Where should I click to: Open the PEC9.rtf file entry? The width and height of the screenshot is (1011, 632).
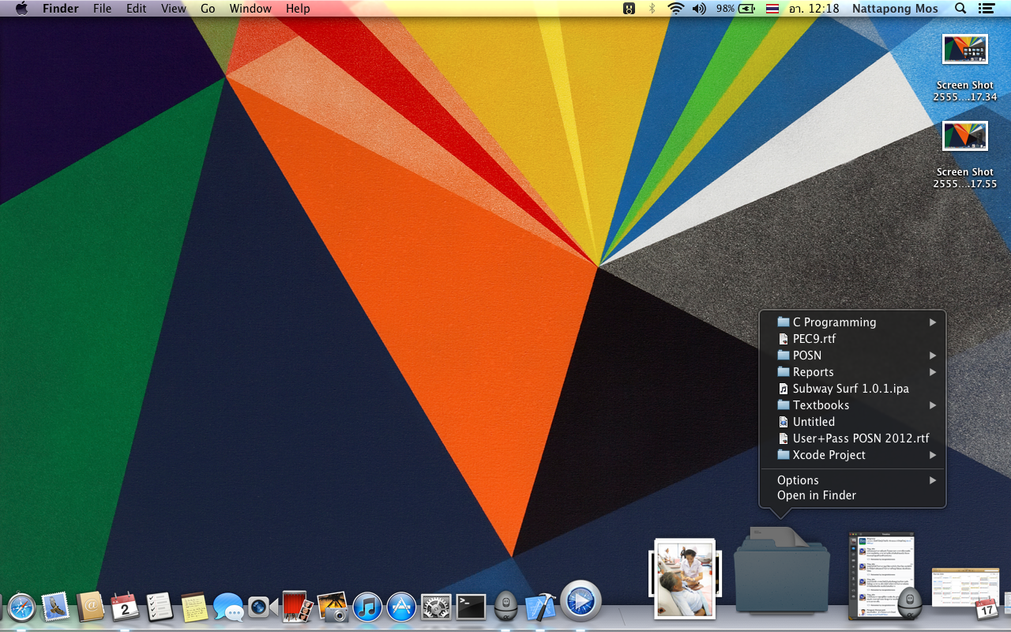tap(814, 339)
